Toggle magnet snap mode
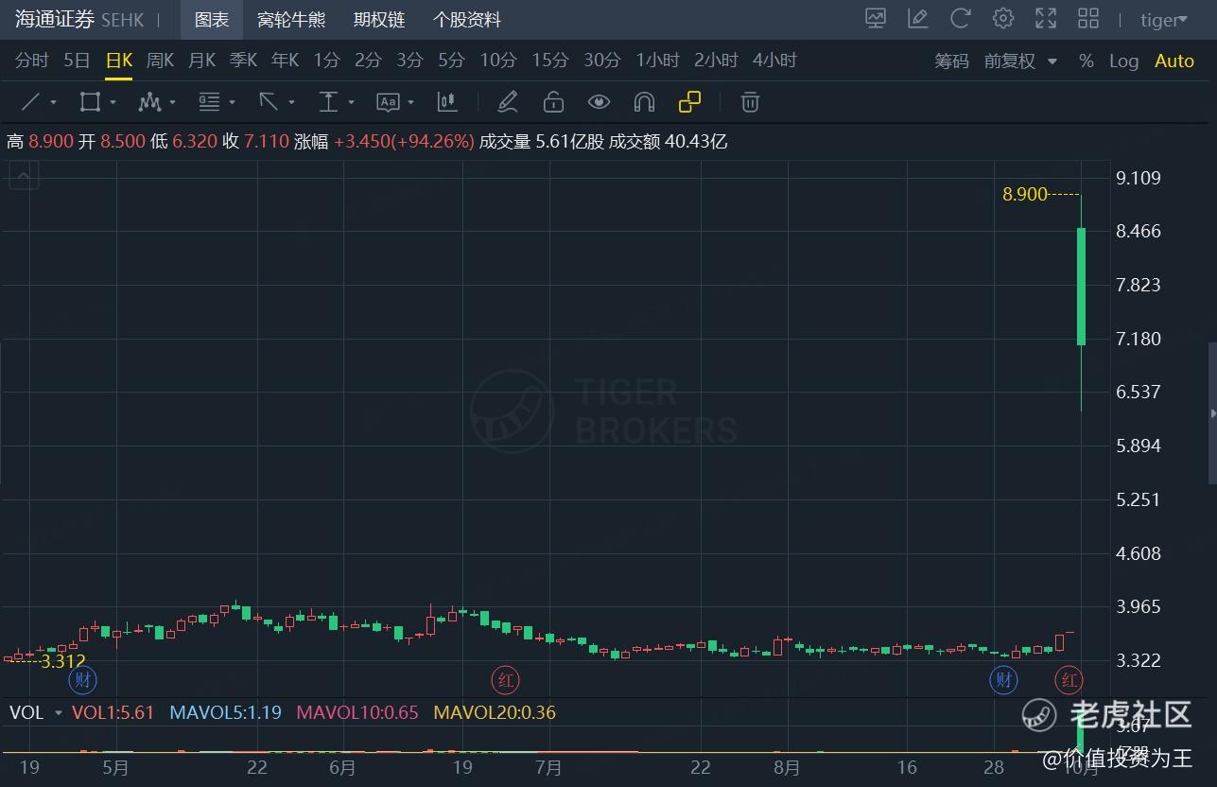This screenshot has width=1217, height=787. coord(644,102)
